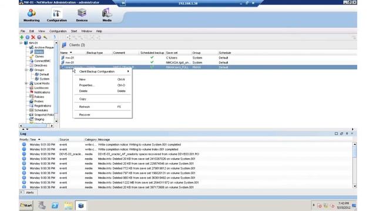This screenshot has height=211, width=376.
Task: Open File Explorer from the taskbar
Action: [x=68, y=206]
